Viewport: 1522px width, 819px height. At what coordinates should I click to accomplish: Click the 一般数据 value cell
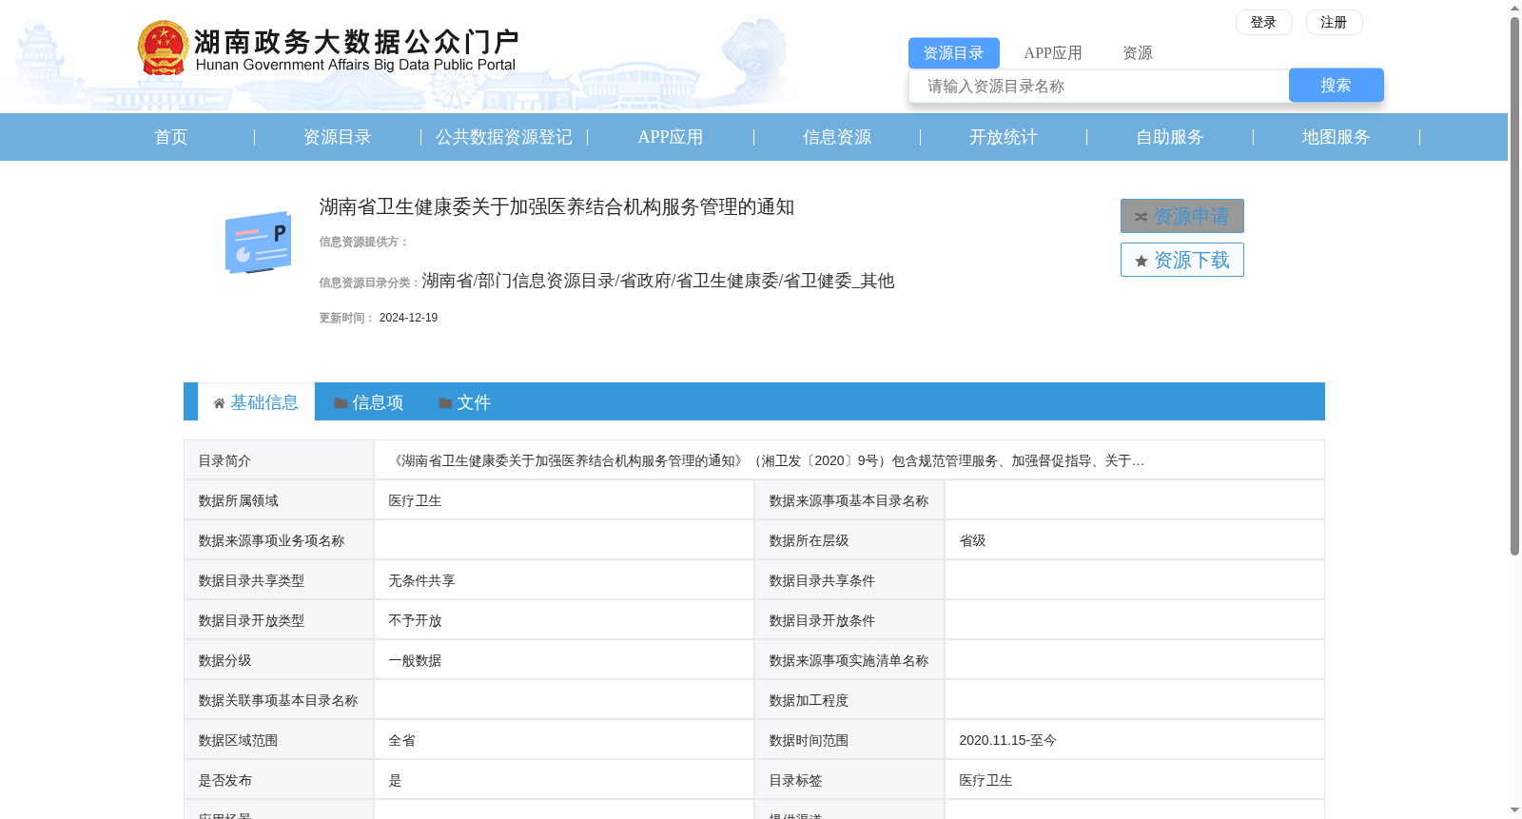coord(564,660)
